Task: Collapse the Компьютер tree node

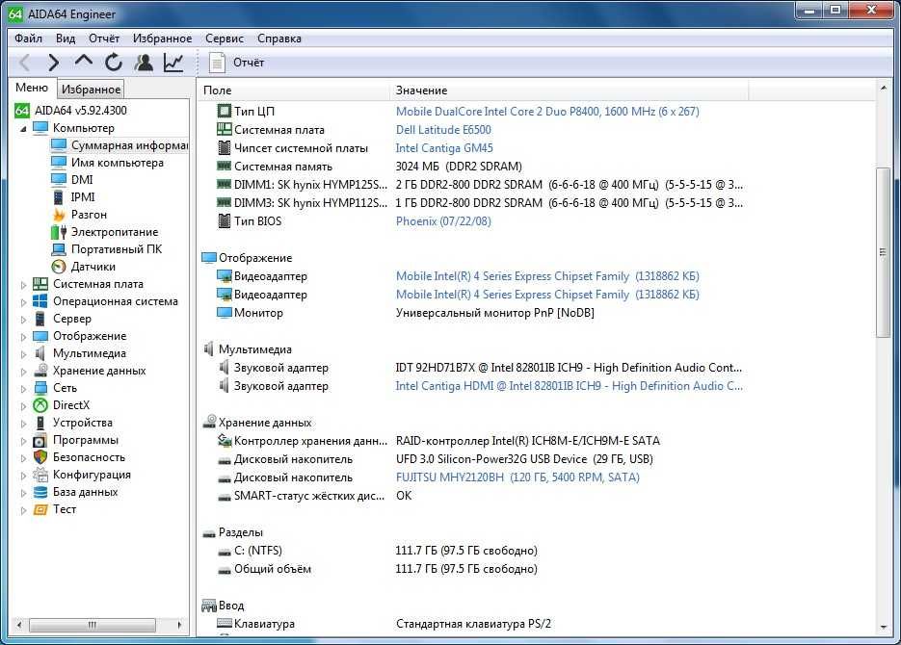Action: (x=23, y=129)
